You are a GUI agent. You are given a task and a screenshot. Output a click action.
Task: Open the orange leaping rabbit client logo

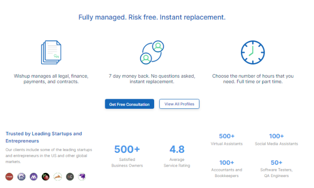[x=58, y=177]
